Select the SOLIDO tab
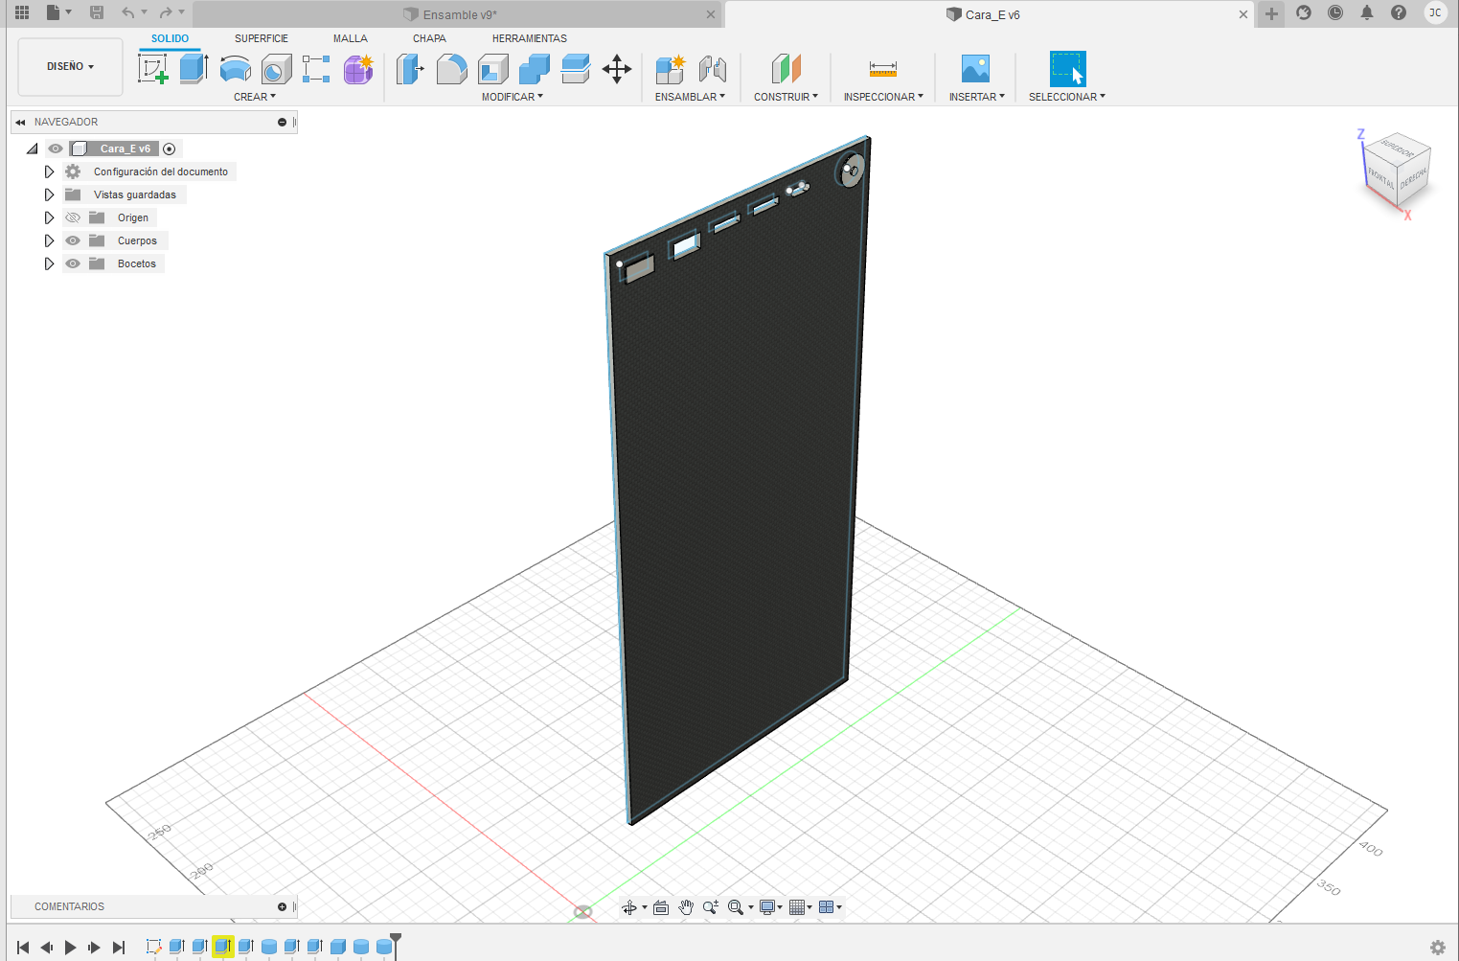 tap(171, 38)
